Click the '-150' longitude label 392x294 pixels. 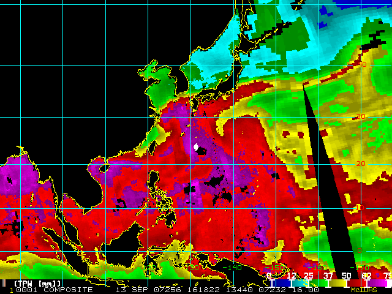(274, 268)
